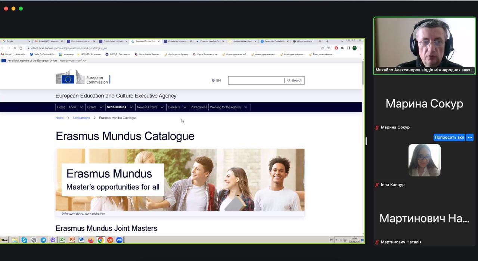Expand the About menu chevron
Viewport: 478px width, 261px height.
click(x=81, y=107)
